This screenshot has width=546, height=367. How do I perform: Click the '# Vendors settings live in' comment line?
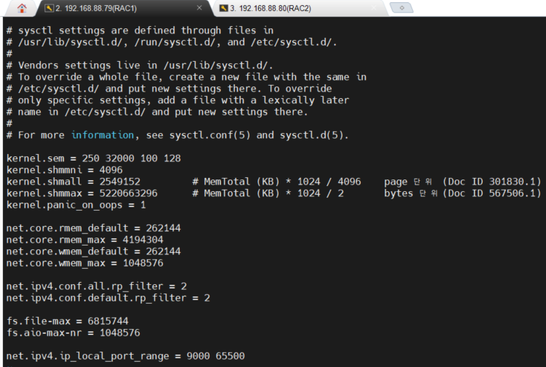pos(140,65)
